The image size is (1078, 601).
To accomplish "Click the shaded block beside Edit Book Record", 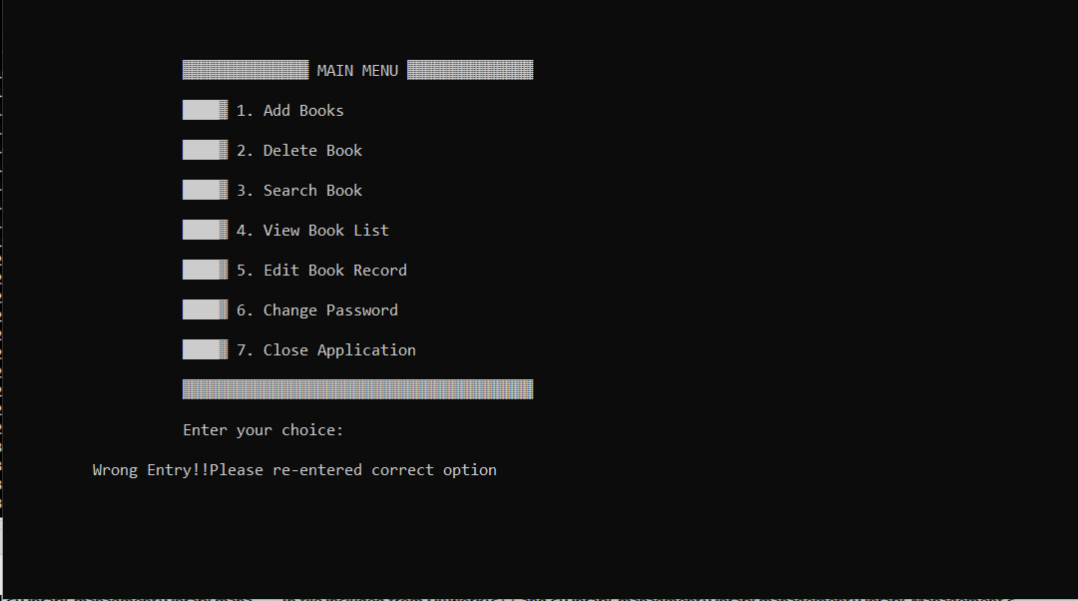I will (x=204, y=269).
